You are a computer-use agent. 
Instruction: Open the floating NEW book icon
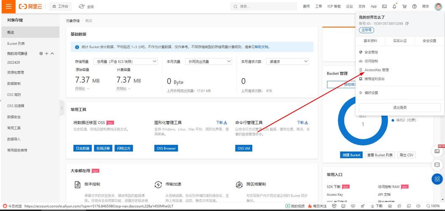tap(437, 151)
